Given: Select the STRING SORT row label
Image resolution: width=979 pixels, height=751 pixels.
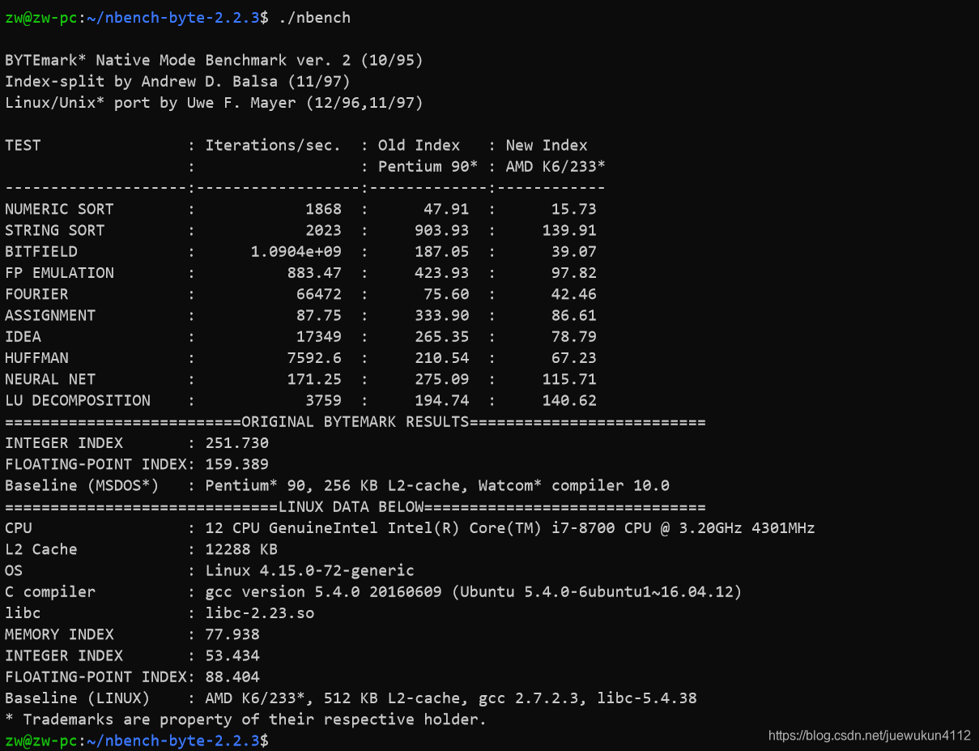Looking at the screenshot, I should click(x=55, y=230).
